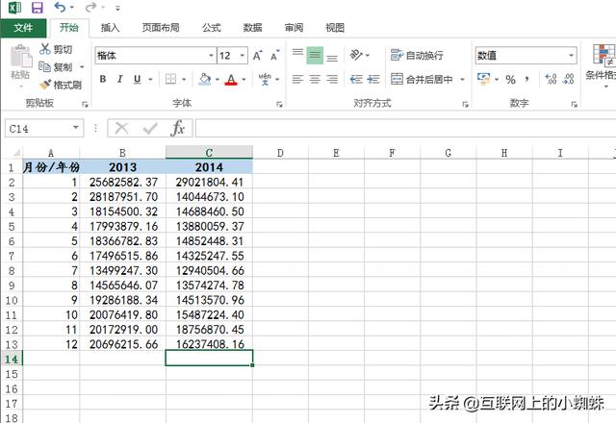Decrease font size with the smaller A icon
This screenshot has height=423, width=616.
(274, 56)
